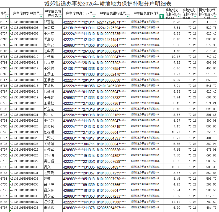The image size is (219, 212).
Task: Select subsidy area value 12.90
Action: (172, 167)
